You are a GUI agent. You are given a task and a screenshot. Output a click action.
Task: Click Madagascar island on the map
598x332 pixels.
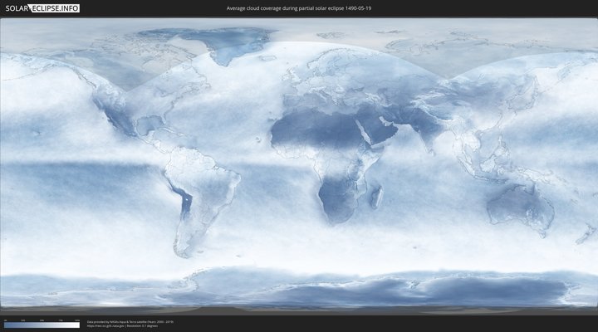(376, 197)
